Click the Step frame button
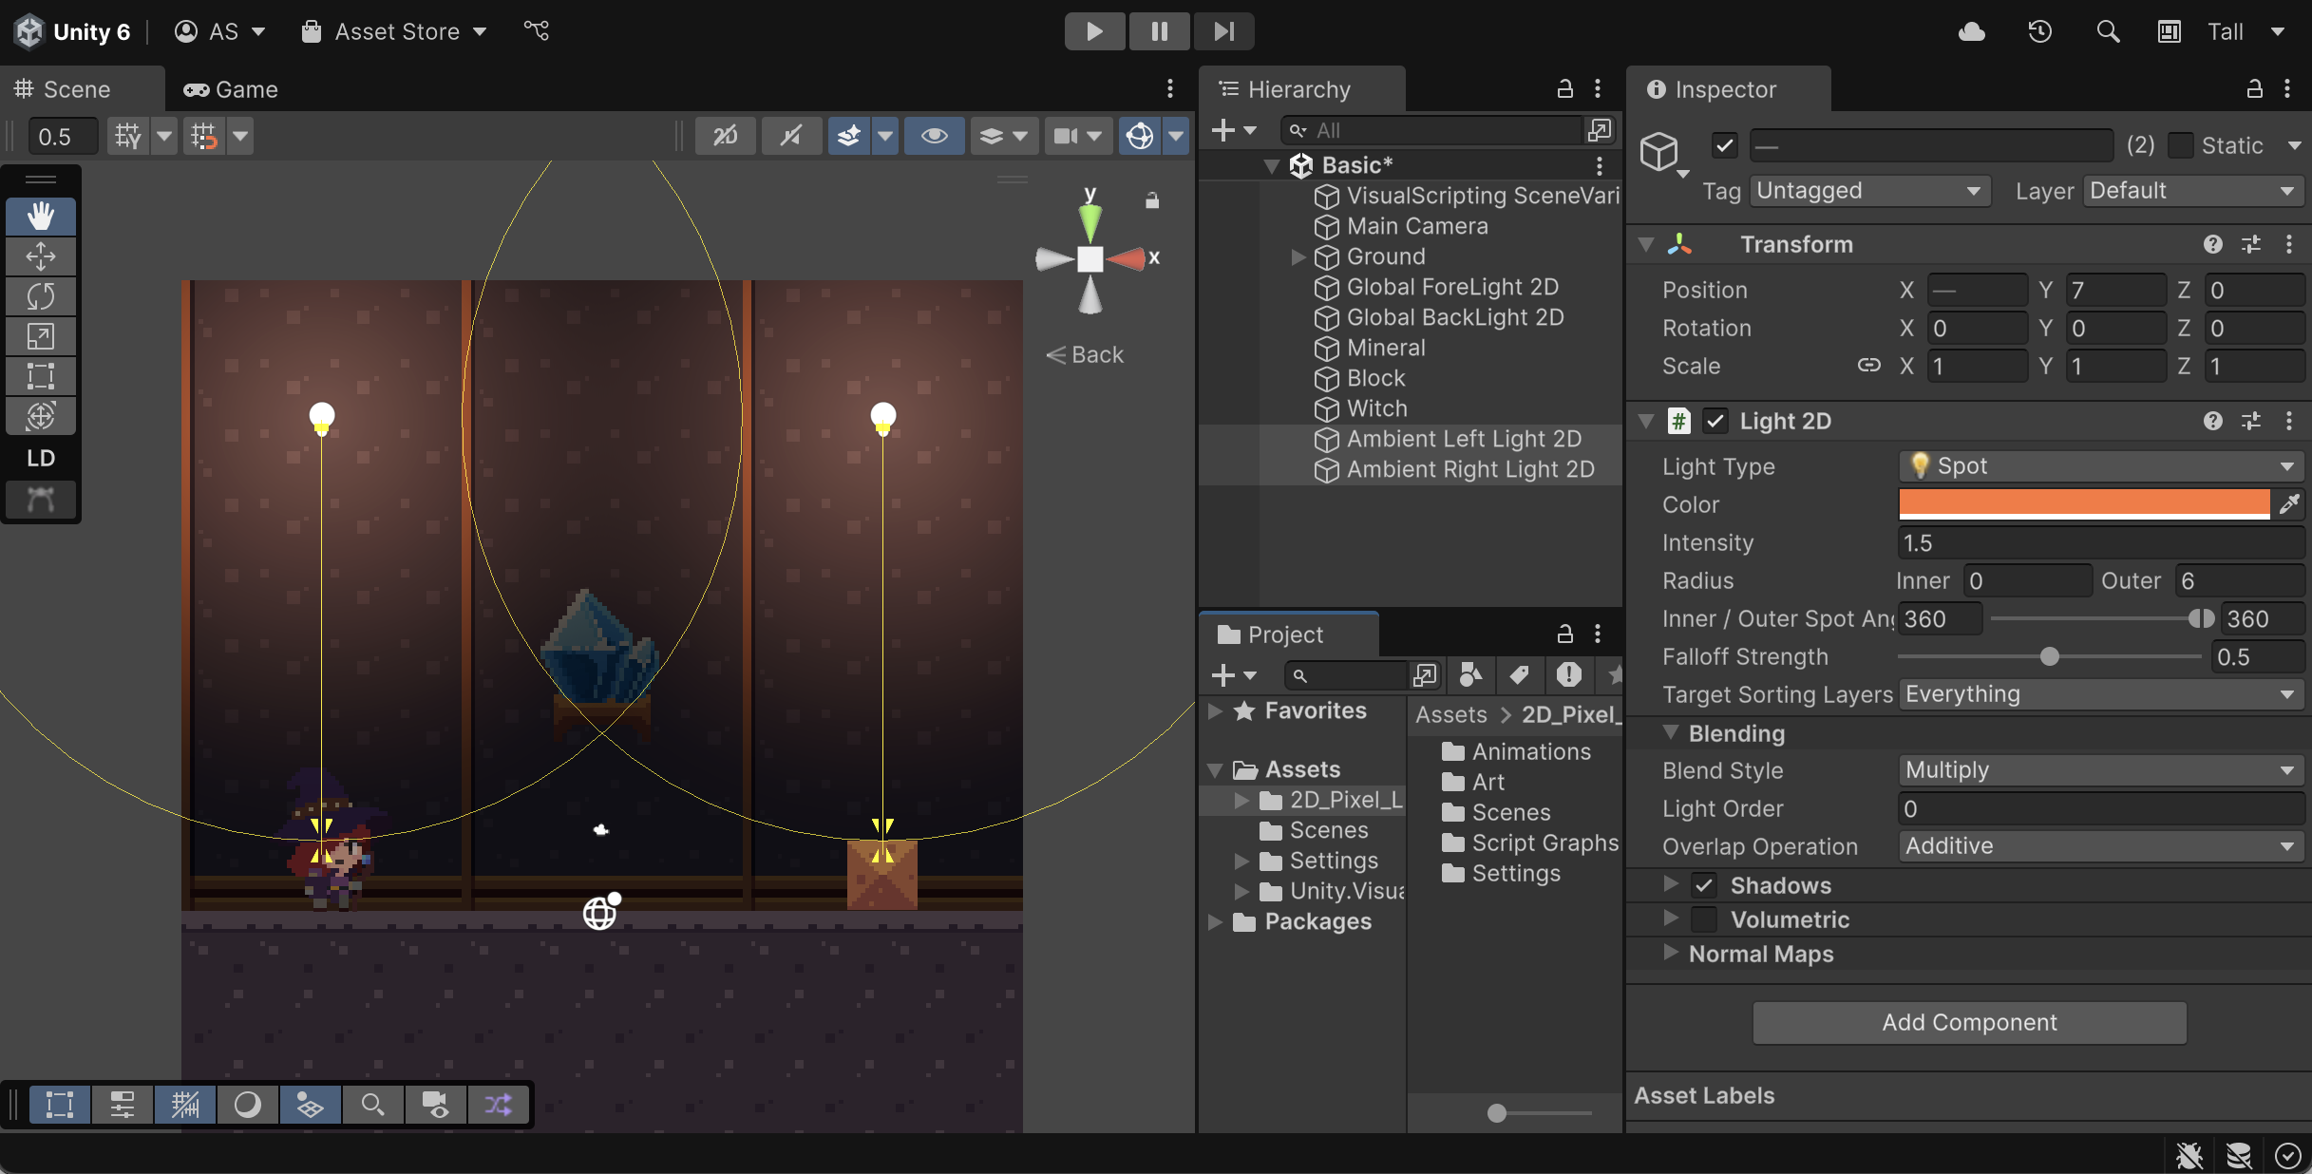Image resolution: width=2312 pixels, height=1174 pixels. [1223, 31]
